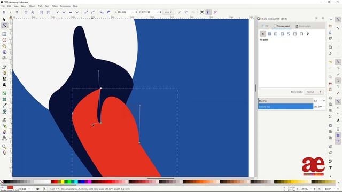
Task: Click Unset paint question mark button
Action: click(308, 34)
